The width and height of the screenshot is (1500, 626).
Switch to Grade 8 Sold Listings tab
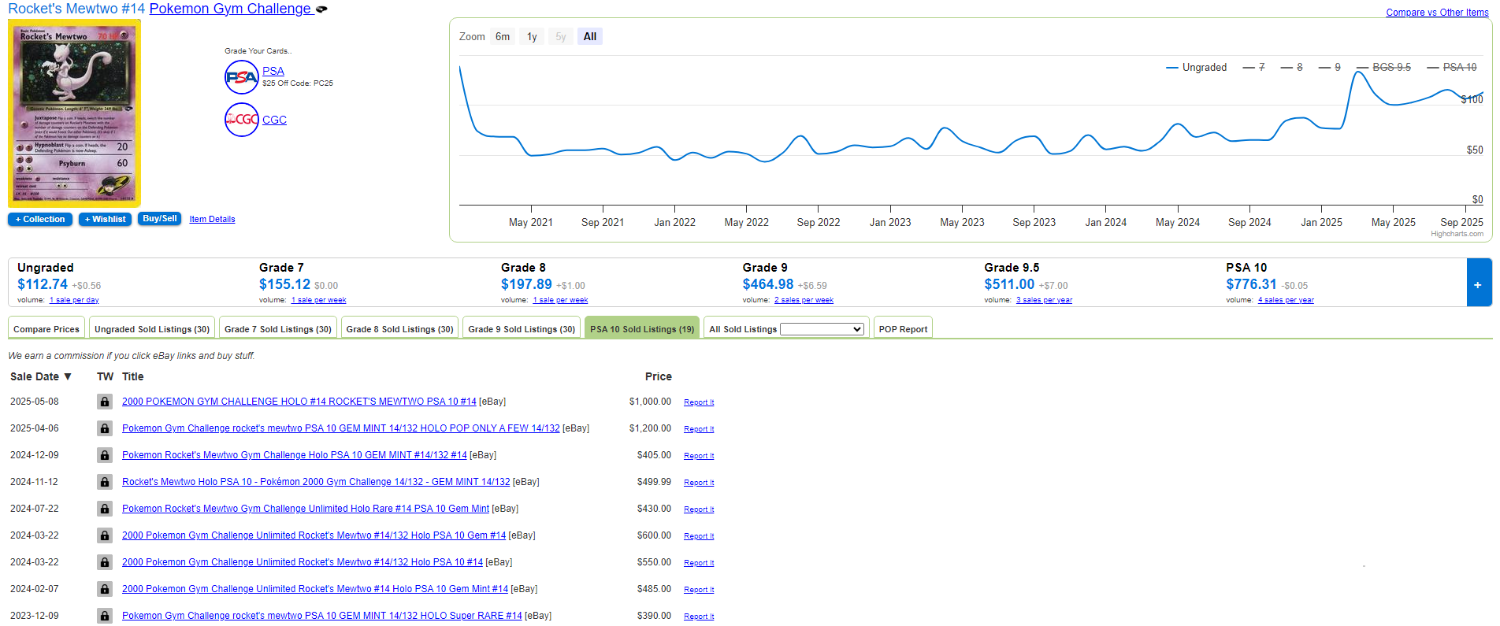tap(400, 329)
